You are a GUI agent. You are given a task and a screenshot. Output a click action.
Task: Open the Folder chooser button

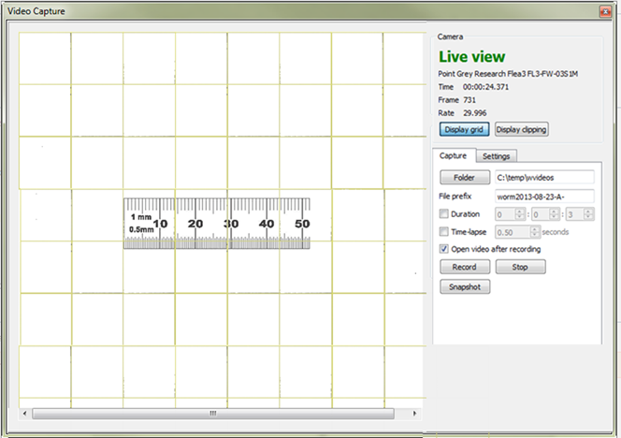click(465, 178)
